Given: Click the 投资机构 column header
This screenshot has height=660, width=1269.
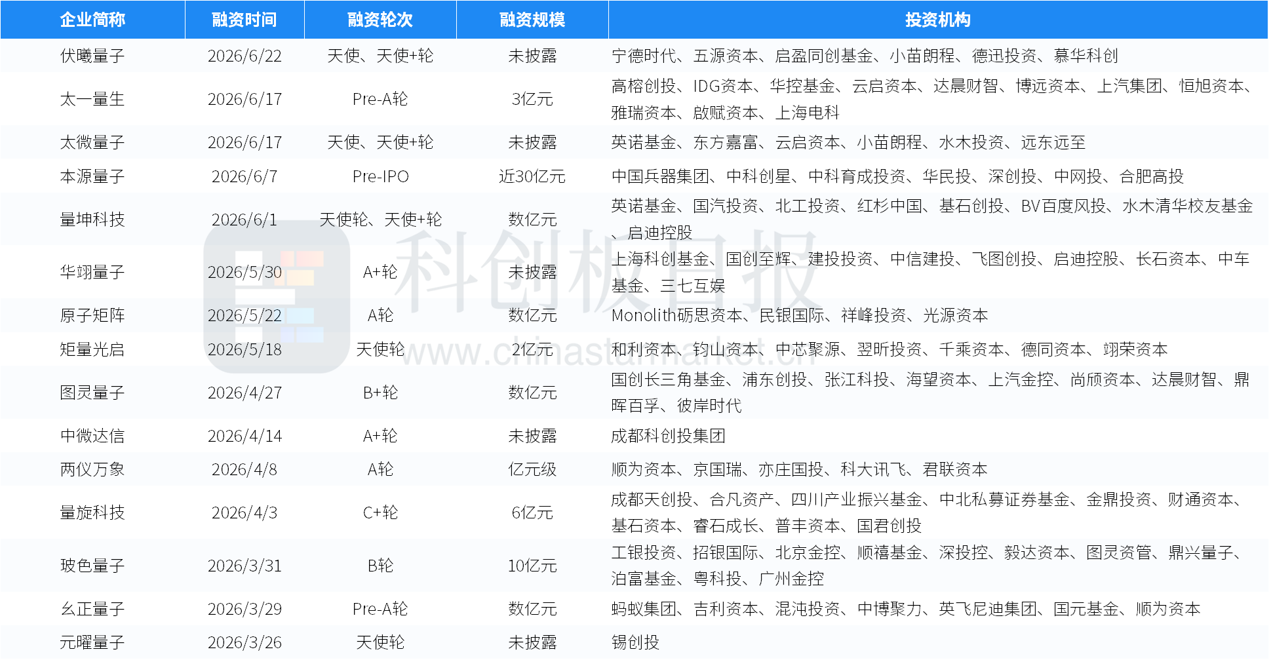Looking at the screenshot, I should pos(938,20).
